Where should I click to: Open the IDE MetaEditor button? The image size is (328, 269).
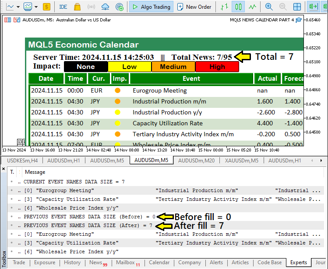pos(63,7)
